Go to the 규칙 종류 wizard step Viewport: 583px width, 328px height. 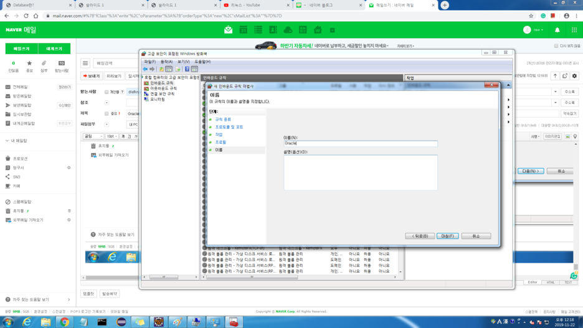[x=223, y=119]
